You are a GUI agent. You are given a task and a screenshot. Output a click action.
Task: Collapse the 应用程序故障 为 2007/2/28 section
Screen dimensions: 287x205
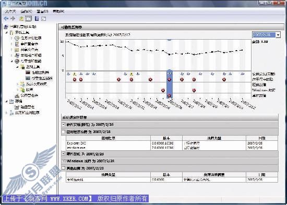click(x=63, y=131)
